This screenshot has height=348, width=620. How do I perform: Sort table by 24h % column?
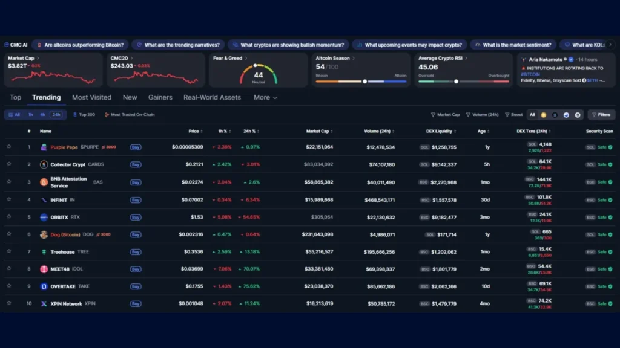[x=251, y=131]
